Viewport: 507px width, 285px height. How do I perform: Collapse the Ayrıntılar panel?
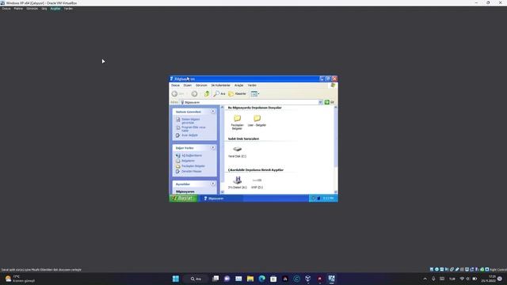(213, 184)
